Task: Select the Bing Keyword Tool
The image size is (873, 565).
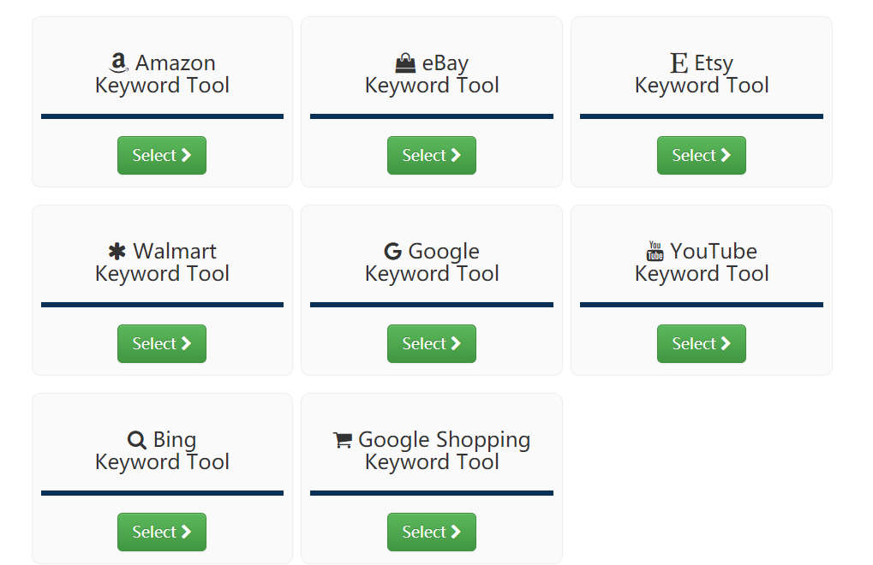Action: coord(162,532)
